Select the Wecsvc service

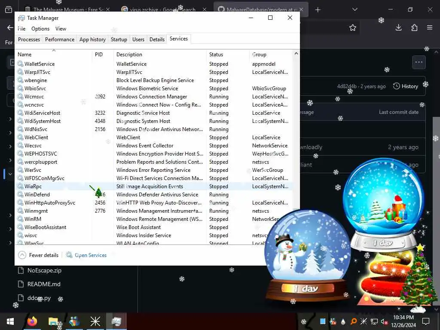[154, 145]
